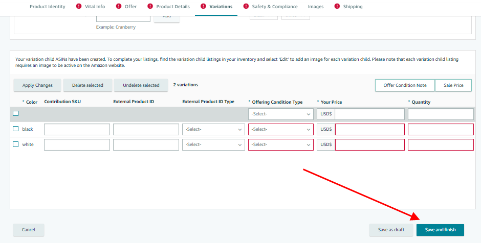
Task: Click Save and finish
Action: pyautogui.click(x=440, y=230)
